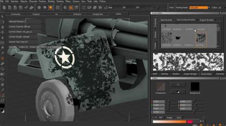Open the vertical Presets tab in Brush Editor
This screenshot has width=226, height=126.
pyautogui.click(x=155, y=45)
